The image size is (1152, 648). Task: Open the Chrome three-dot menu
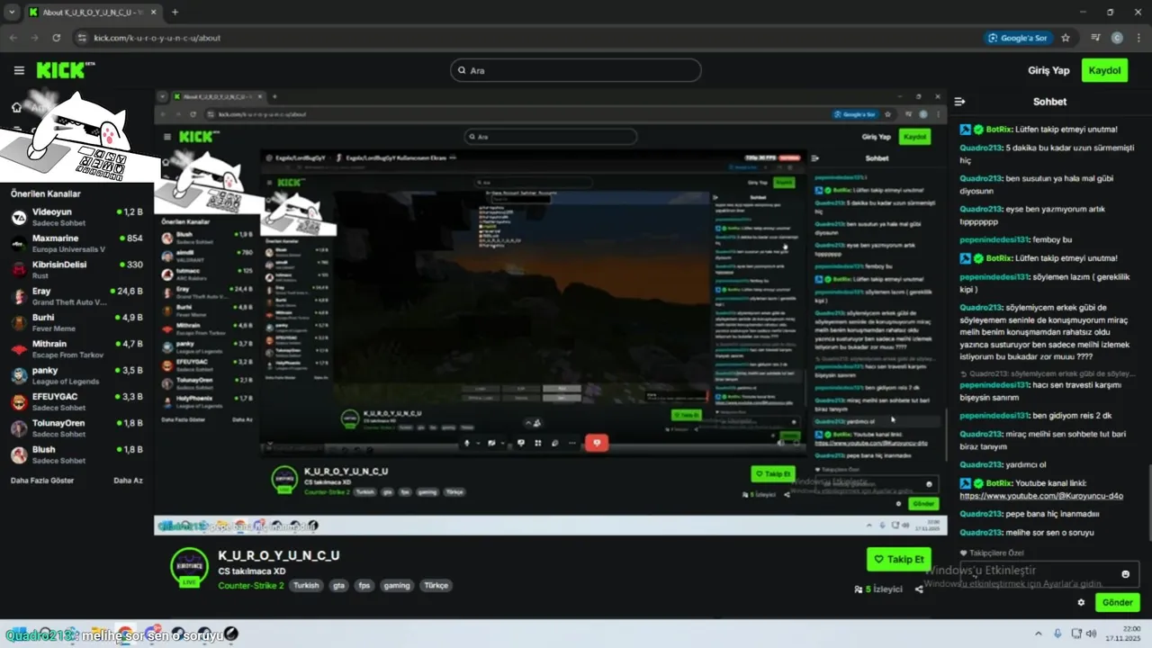click(1138, 38)
